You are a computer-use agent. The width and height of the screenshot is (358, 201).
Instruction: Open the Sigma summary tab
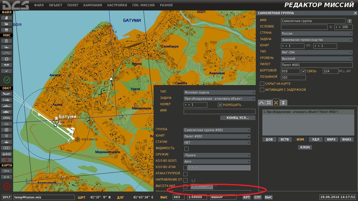coord(283,103)
